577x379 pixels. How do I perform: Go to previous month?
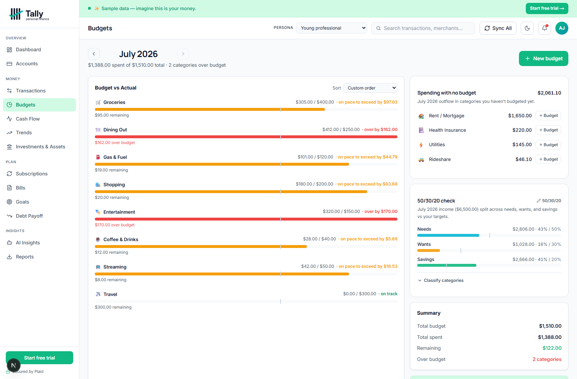click(x=94, y=54)
